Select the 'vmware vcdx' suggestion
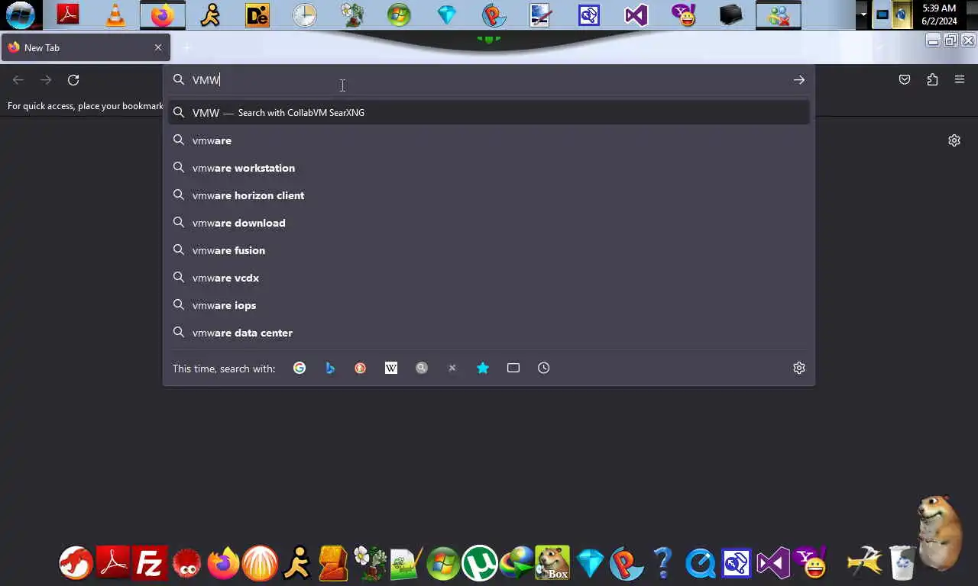This screenshot has height=586, width=978. pyautogui.click(x=489, y=278)
